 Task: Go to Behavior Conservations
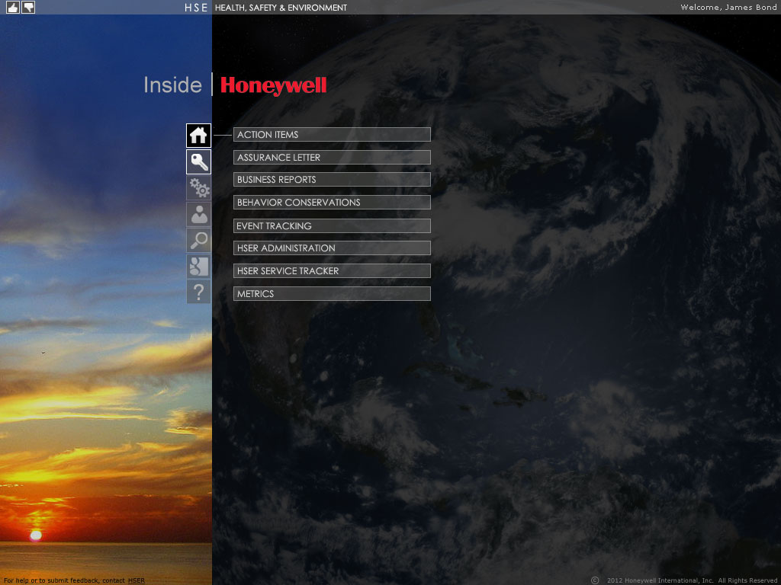coord(332,203)
